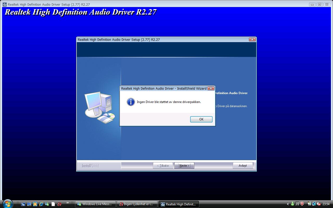
Task: Click the Tilbake button
Action: 163,166
